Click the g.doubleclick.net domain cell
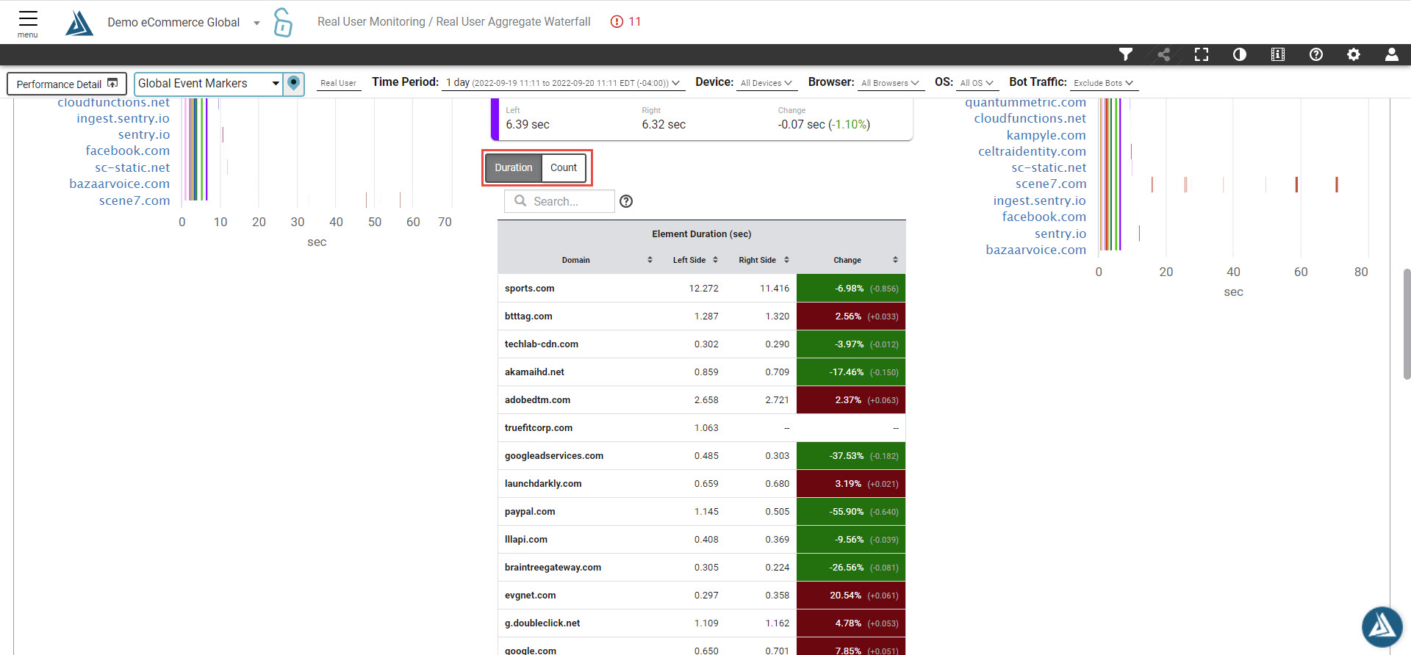The height and width of the screenshot is (655, 1411). coord(542,623)
